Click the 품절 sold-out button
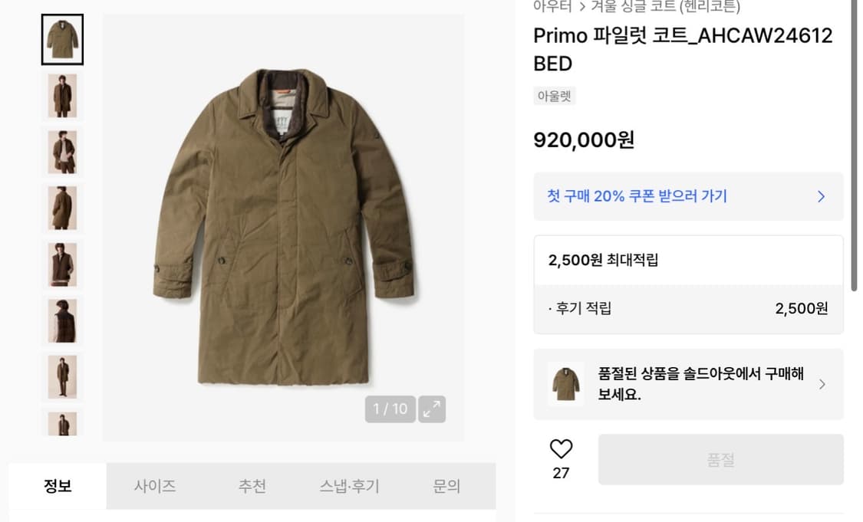Screen dimensions: 863x522 click(x=720, y=460)
